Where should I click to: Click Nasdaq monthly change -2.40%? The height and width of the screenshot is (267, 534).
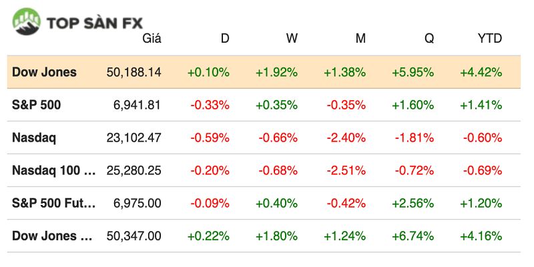[x=346, y=138]
